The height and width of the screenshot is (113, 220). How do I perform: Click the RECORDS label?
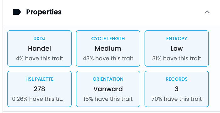(177, 79)
